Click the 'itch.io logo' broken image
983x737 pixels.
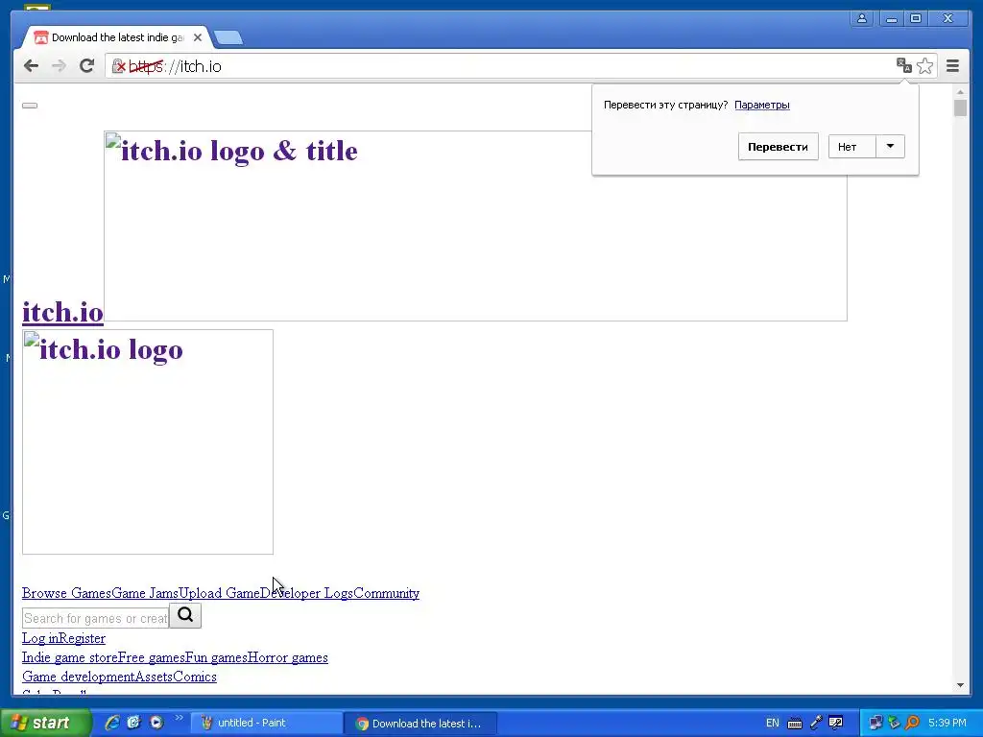(147, 441)
